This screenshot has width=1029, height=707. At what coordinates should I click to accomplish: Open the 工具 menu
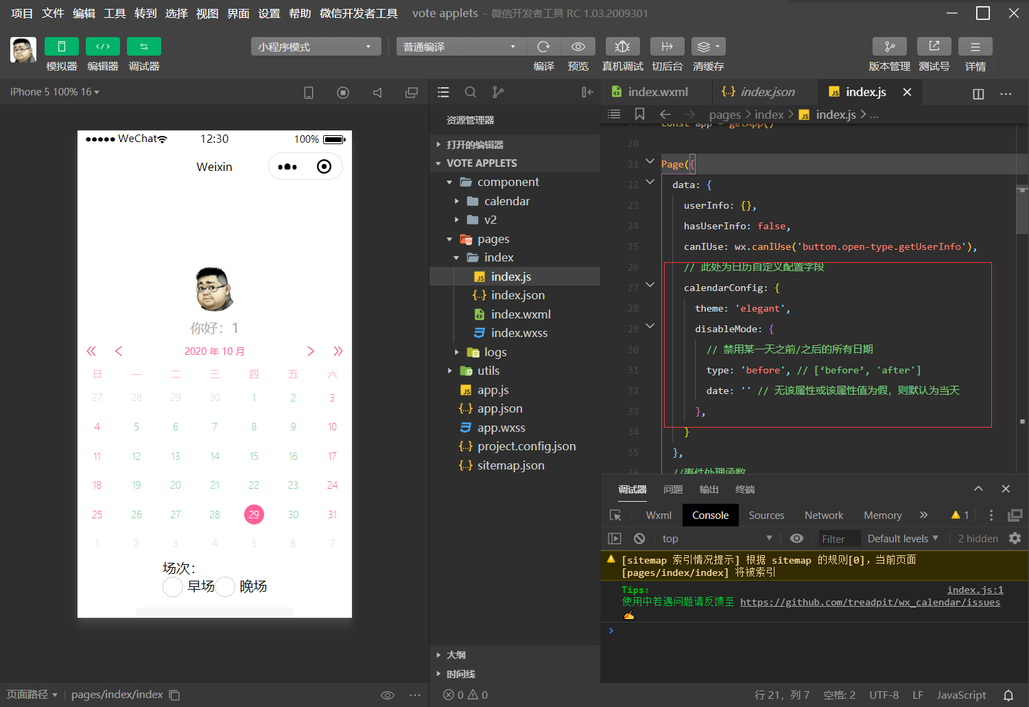tap(115, 13)
